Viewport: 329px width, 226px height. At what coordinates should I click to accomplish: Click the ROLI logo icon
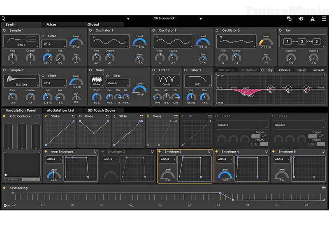tap(3, 18)
